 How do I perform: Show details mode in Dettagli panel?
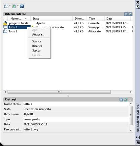[x=121, y=99]
